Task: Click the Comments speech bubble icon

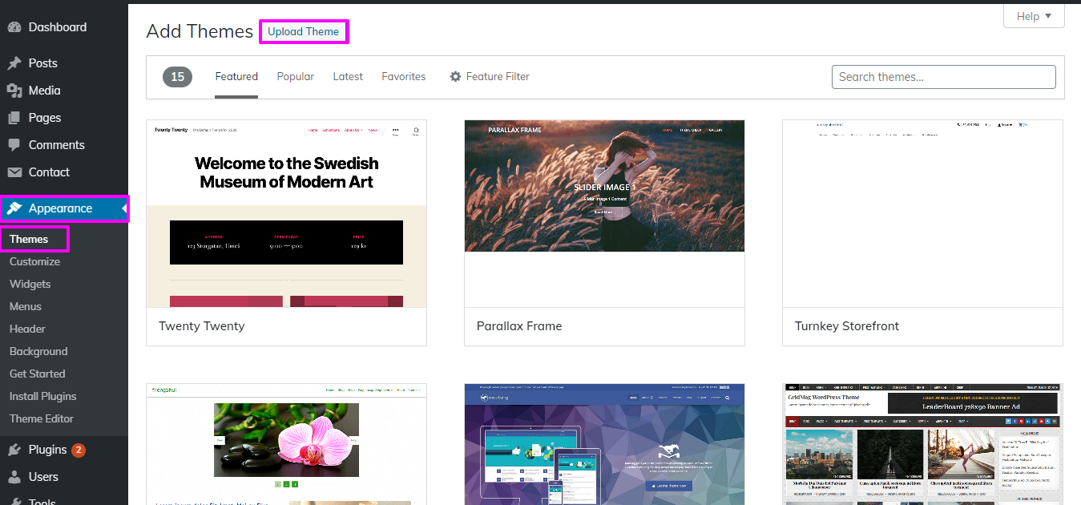Action: pos(14,145)
